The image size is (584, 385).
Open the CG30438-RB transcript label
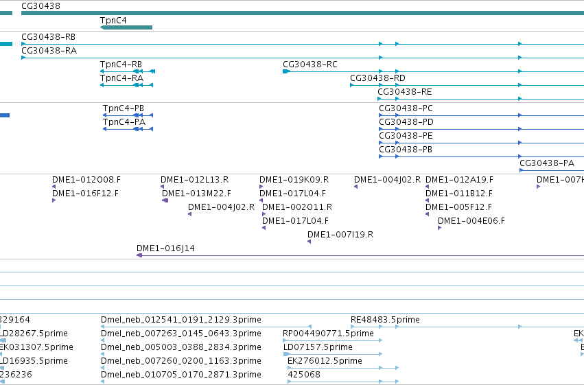point(49,37)
